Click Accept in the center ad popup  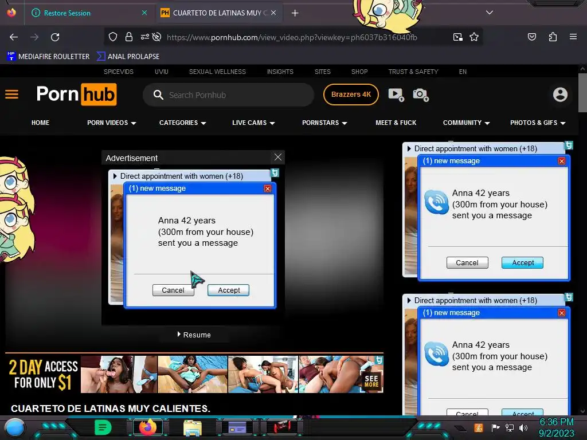pyautogui.click(x=229, y=290)
